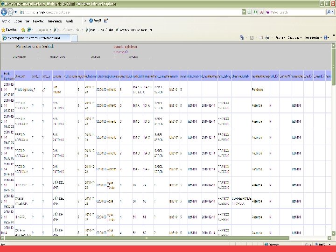Click the horizontal scrollbar right arrow
This screenshot has height=252, width=336.
(329, 238)
